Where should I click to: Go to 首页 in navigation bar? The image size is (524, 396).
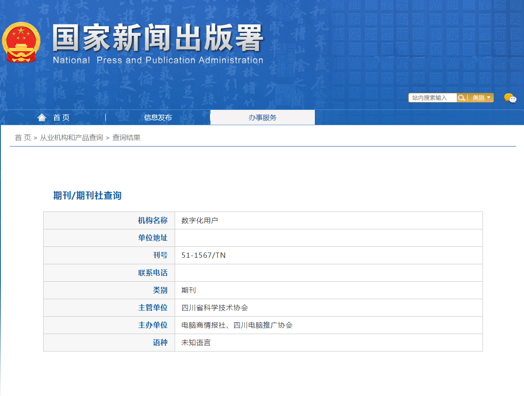point(62,117)
